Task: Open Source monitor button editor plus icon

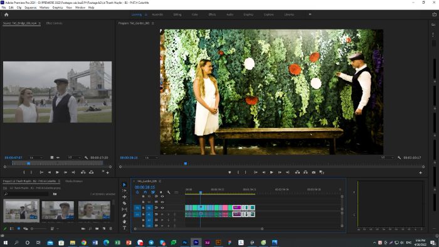Action: 107,172
